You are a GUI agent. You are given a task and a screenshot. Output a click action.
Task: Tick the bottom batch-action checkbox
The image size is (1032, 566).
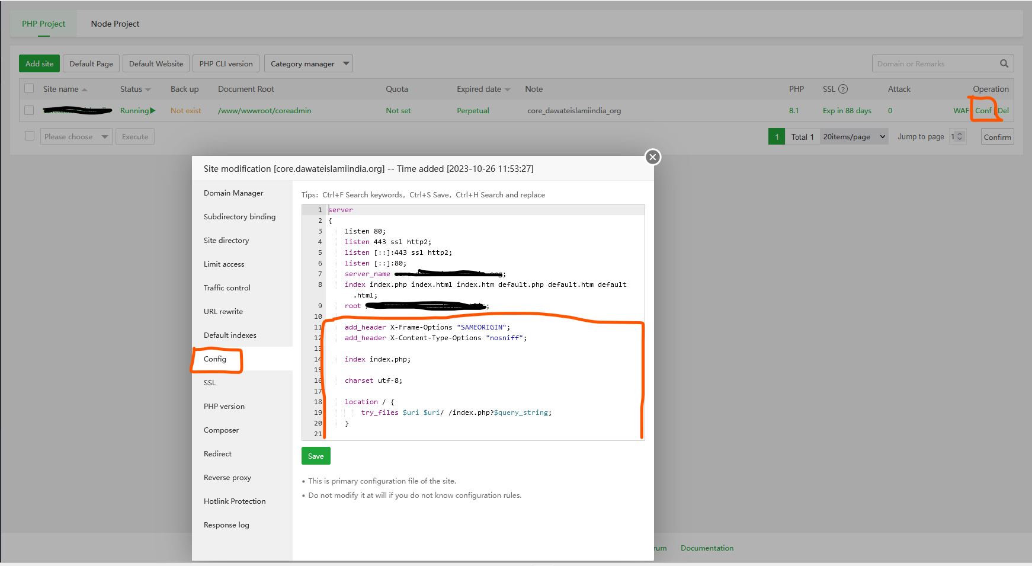(x=29, y=136)
